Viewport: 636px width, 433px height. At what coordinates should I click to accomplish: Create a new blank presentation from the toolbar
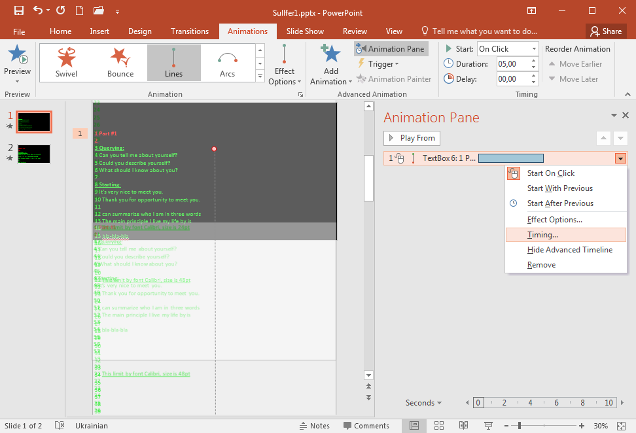[x=80, y=10]
